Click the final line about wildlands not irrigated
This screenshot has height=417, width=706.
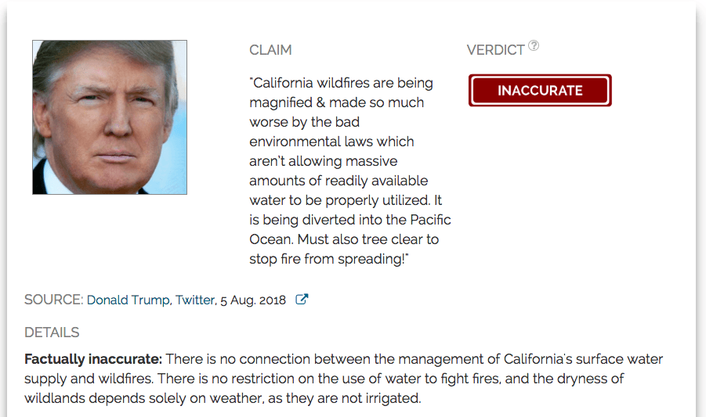click(223, 398)
